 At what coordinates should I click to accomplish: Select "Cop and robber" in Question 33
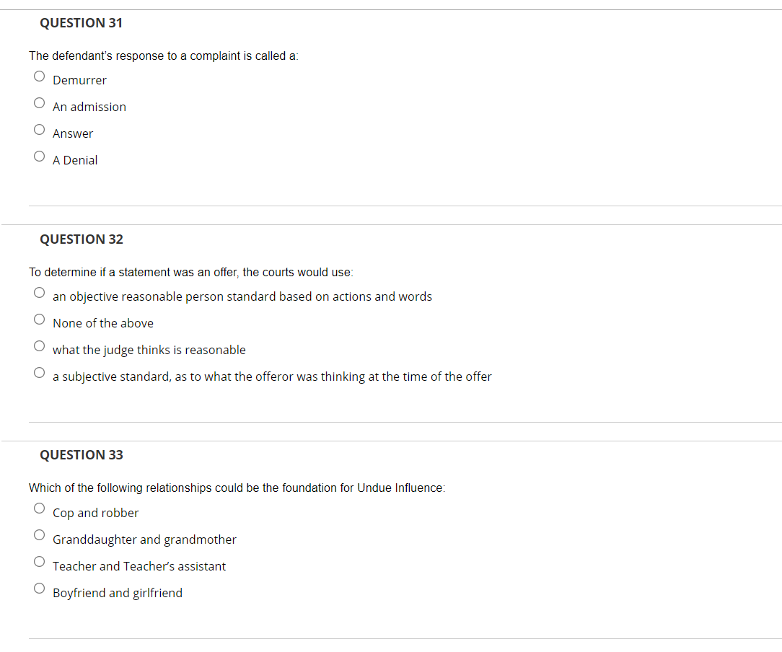click(x=39, y=508)
